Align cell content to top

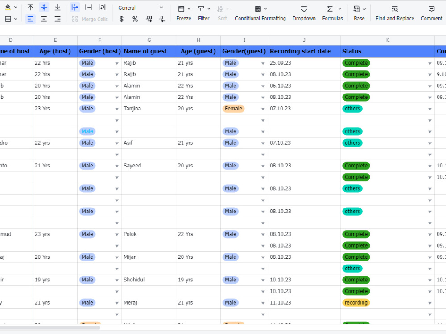(30, 8)
